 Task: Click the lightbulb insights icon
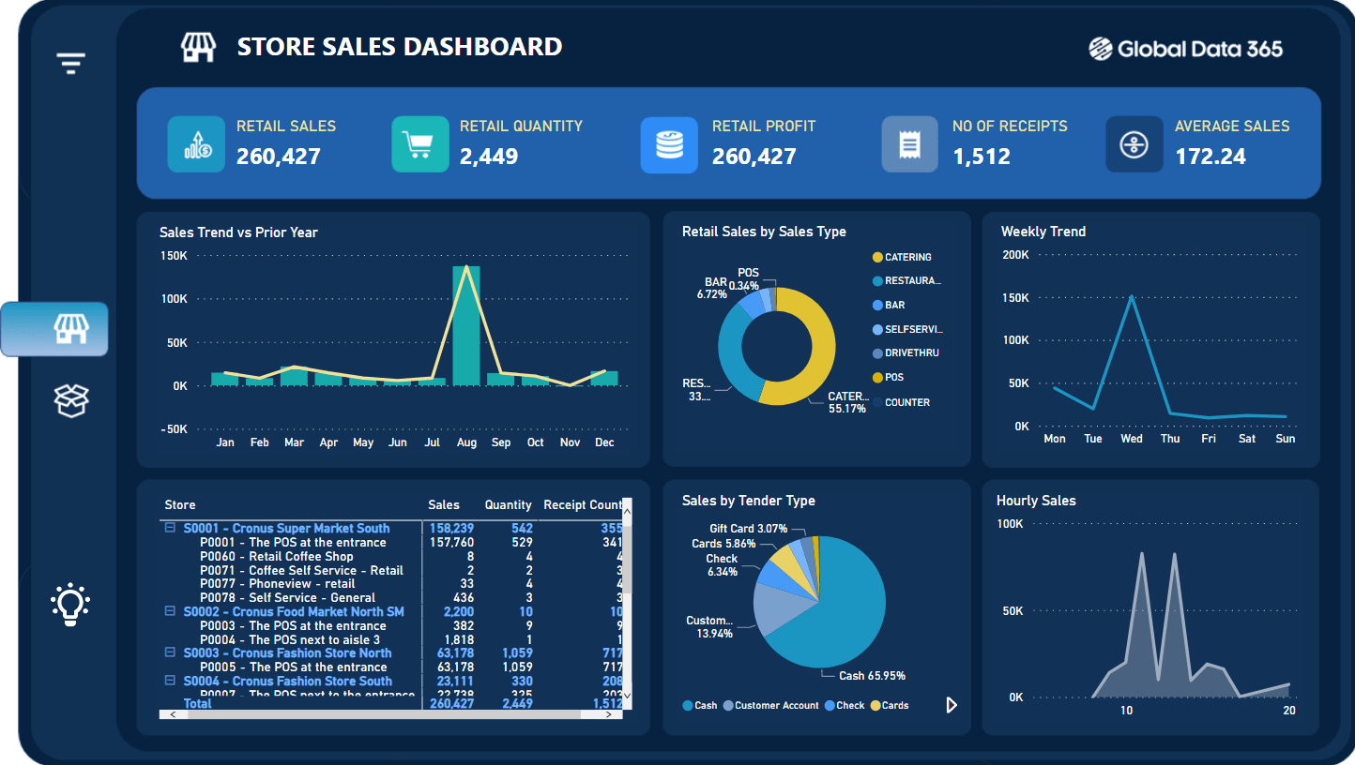[x=71, y=605]
